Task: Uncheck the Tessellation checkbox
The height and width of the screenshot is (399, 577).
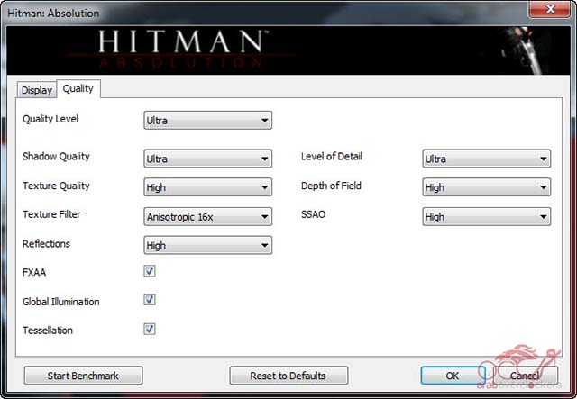Action: click(150, 329)
